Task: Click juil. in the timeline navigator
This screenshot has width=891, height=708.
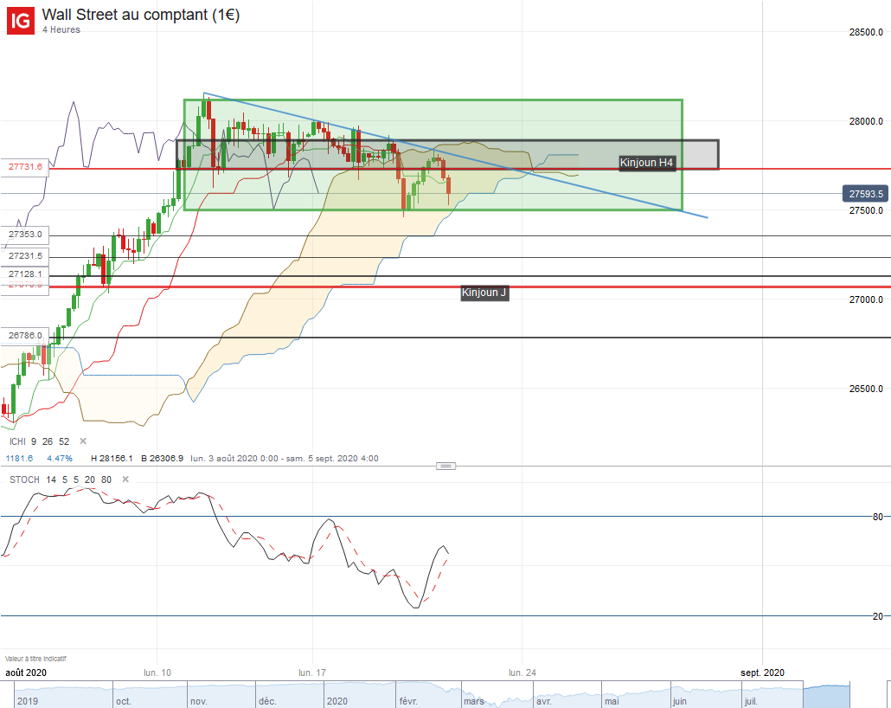Action: pos(751,701)
